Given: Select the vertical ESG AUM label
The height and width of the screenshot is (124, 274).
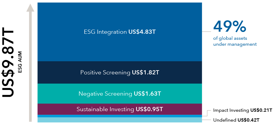Looking at the screenshot, I should [x=20, y=62].
